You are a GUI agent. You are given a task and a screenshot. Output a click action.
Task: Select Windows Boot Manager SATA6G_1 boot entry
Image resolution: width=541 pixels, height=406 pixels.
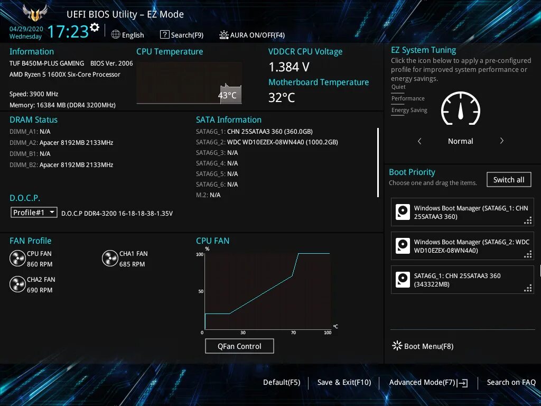pos(462,212)
